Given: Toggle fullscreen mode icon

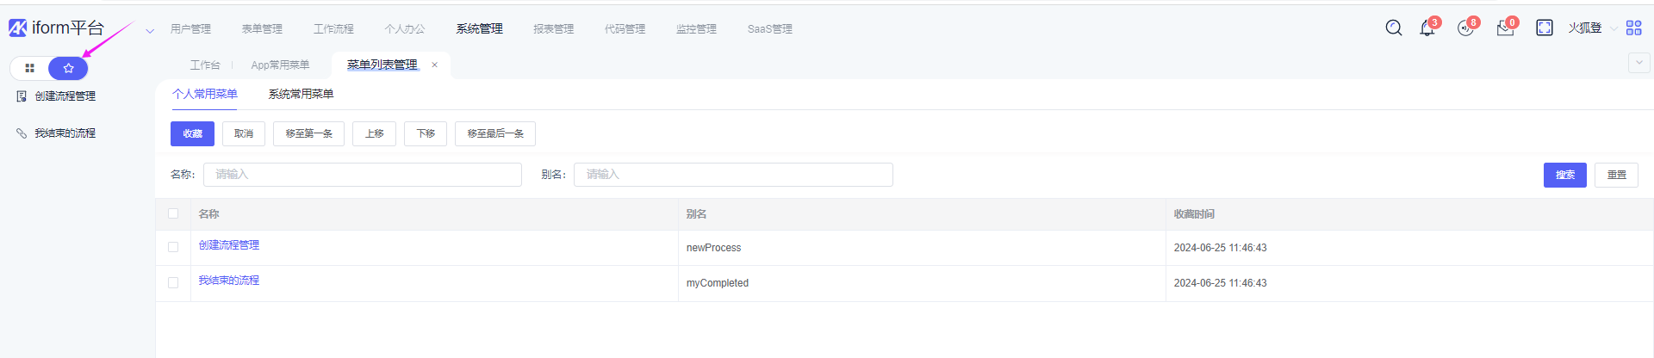Looking at the screenshot, I should click(1545, 28).
